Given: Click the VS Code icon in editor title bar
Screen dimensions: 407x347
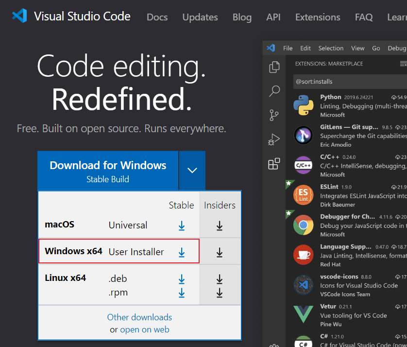Looking at the screenshot, I should point(271,48).
